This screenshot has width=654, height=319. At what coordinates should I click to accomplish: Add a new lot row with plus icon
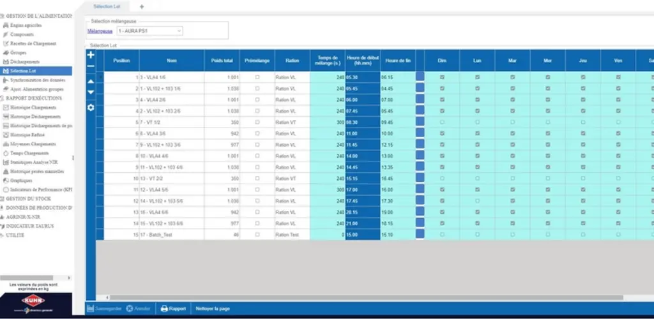[91, 55]
